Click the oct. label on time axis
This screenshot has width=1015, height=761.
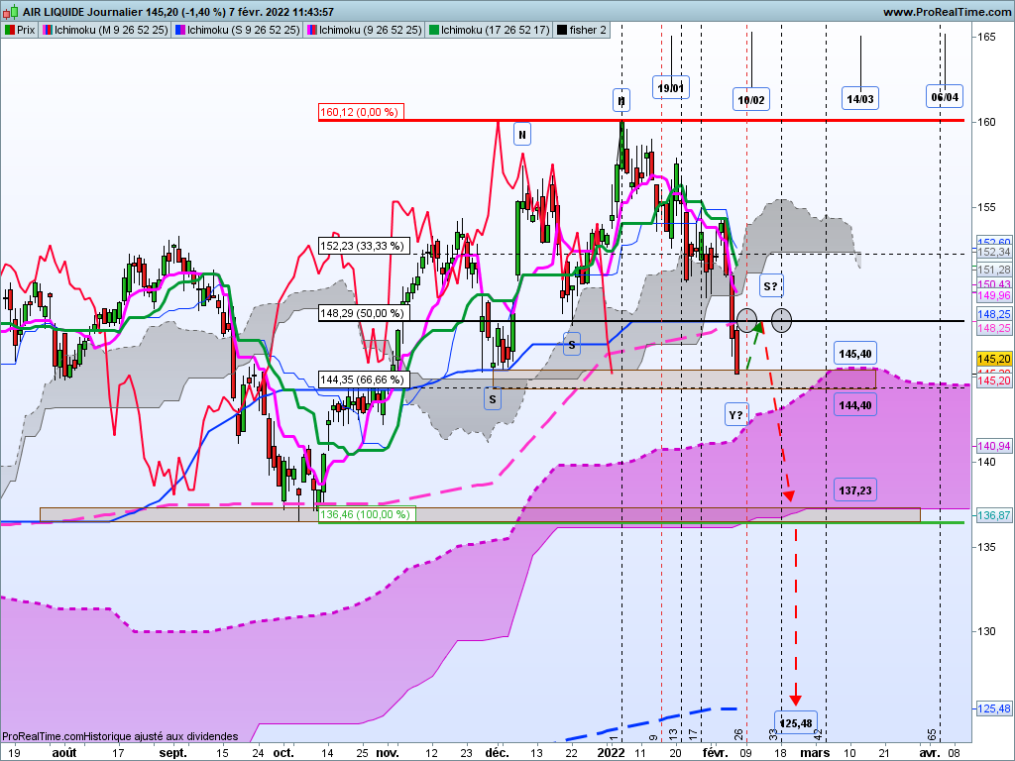coord(282,753)
